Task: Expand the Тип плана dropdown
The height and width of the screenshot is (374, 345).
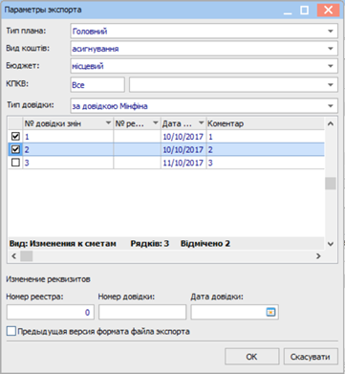Action: click(x=331, y=32)
